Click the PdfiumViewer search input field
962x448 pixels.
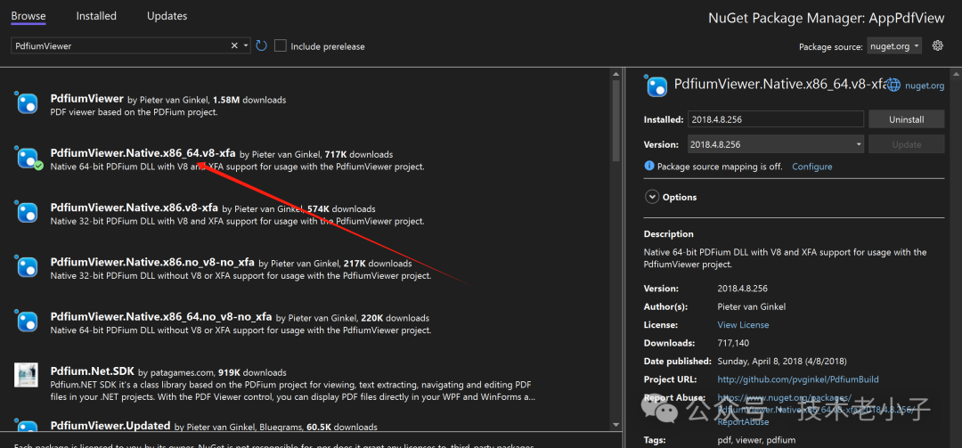(x=120, y=45)
